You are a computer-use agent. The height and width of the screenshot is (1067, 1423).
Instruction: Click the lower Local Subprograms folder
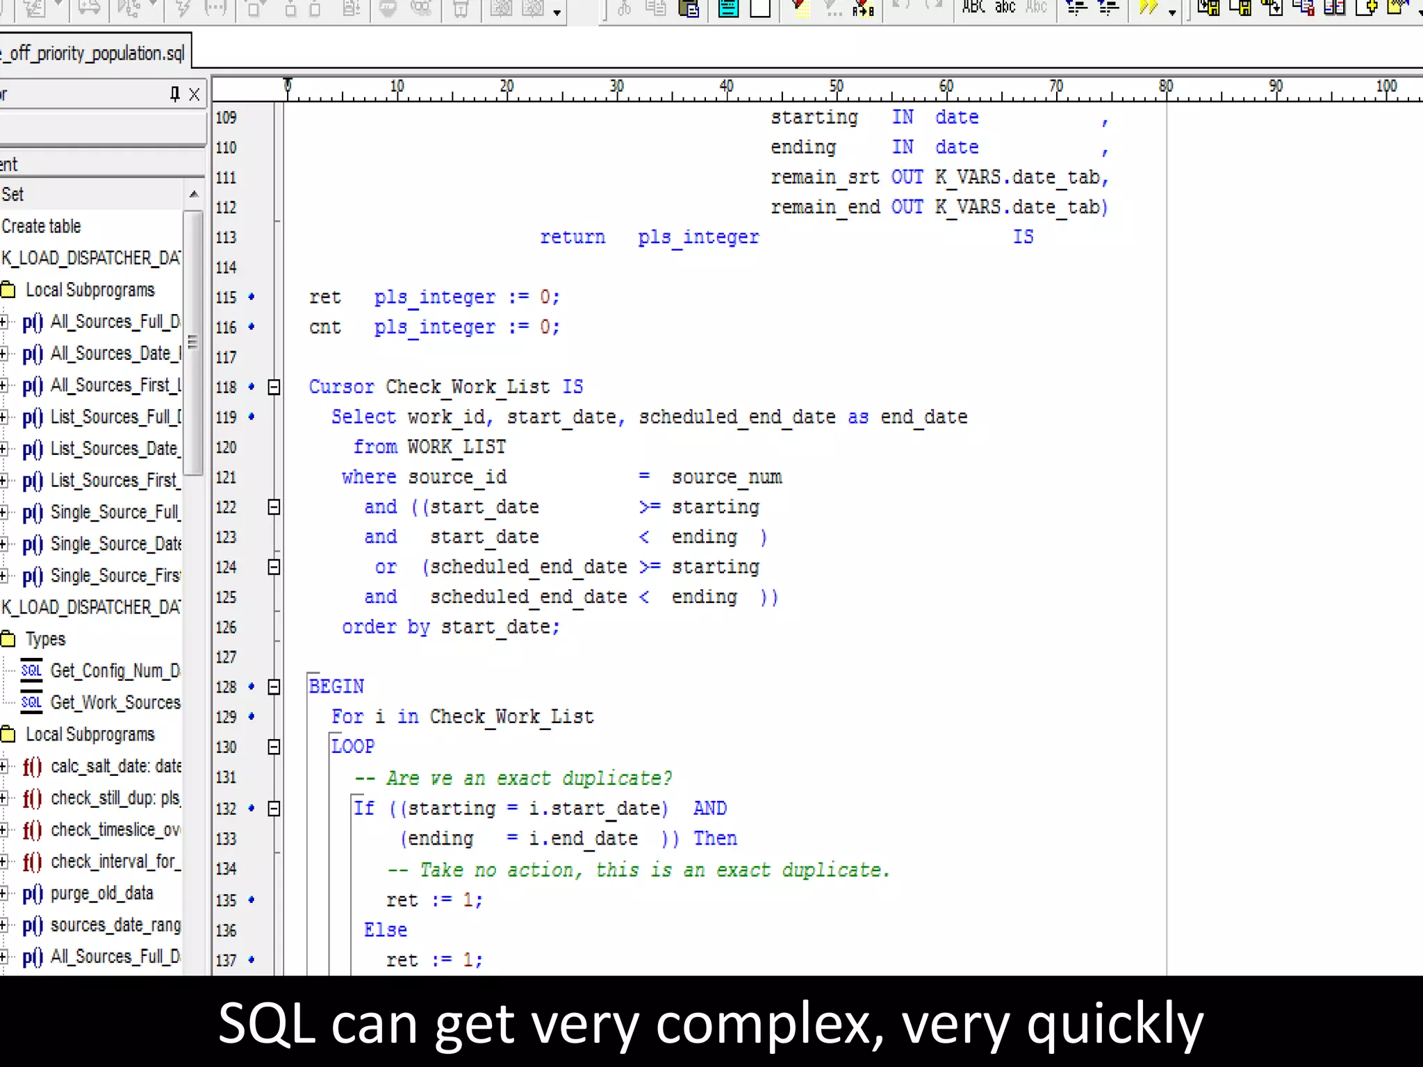(x=78, y=735)
